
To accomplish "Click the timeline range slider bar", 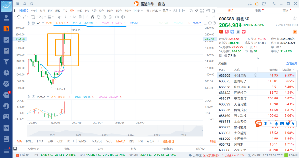I will tap(115, 131).
